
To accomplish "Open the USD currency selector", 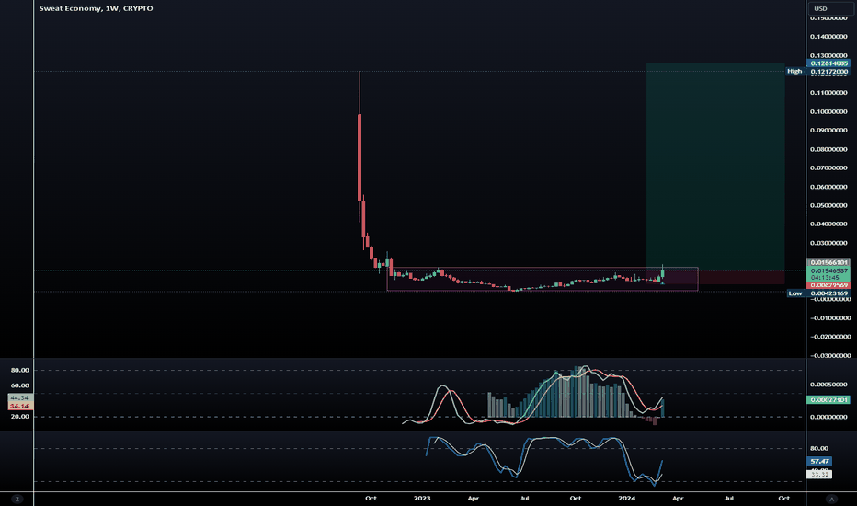I will pyautogui.click(x=830, y=8).
